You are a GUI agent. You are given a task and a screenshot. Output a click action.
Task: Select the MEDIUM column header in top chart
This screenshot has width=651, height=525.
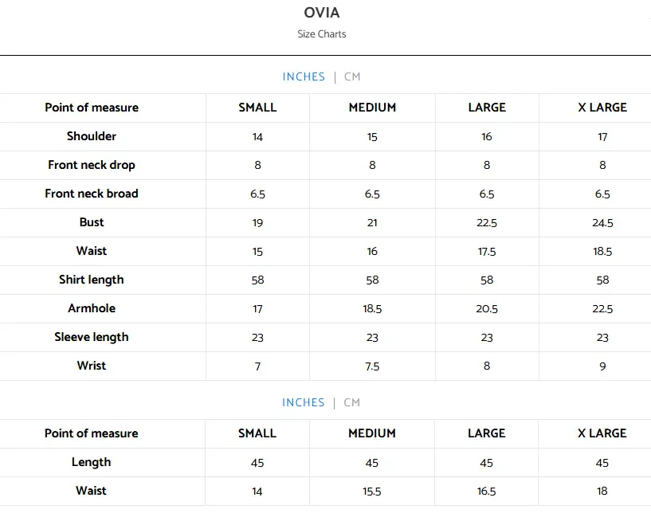(371, 108)
